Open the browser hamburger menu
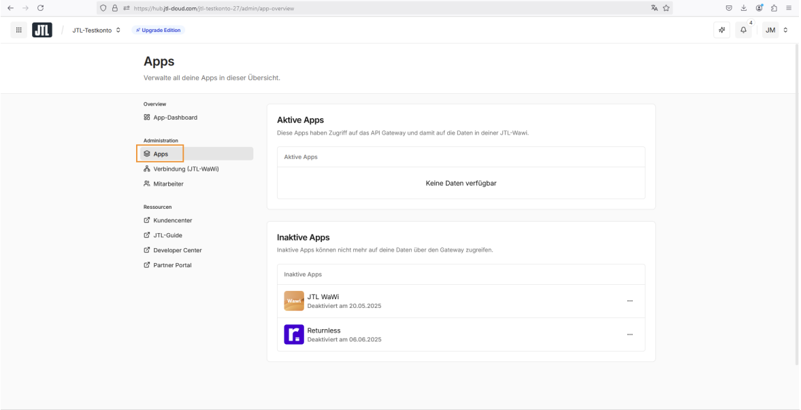This screenshot has width=801, height=410. tap(789, 8)
